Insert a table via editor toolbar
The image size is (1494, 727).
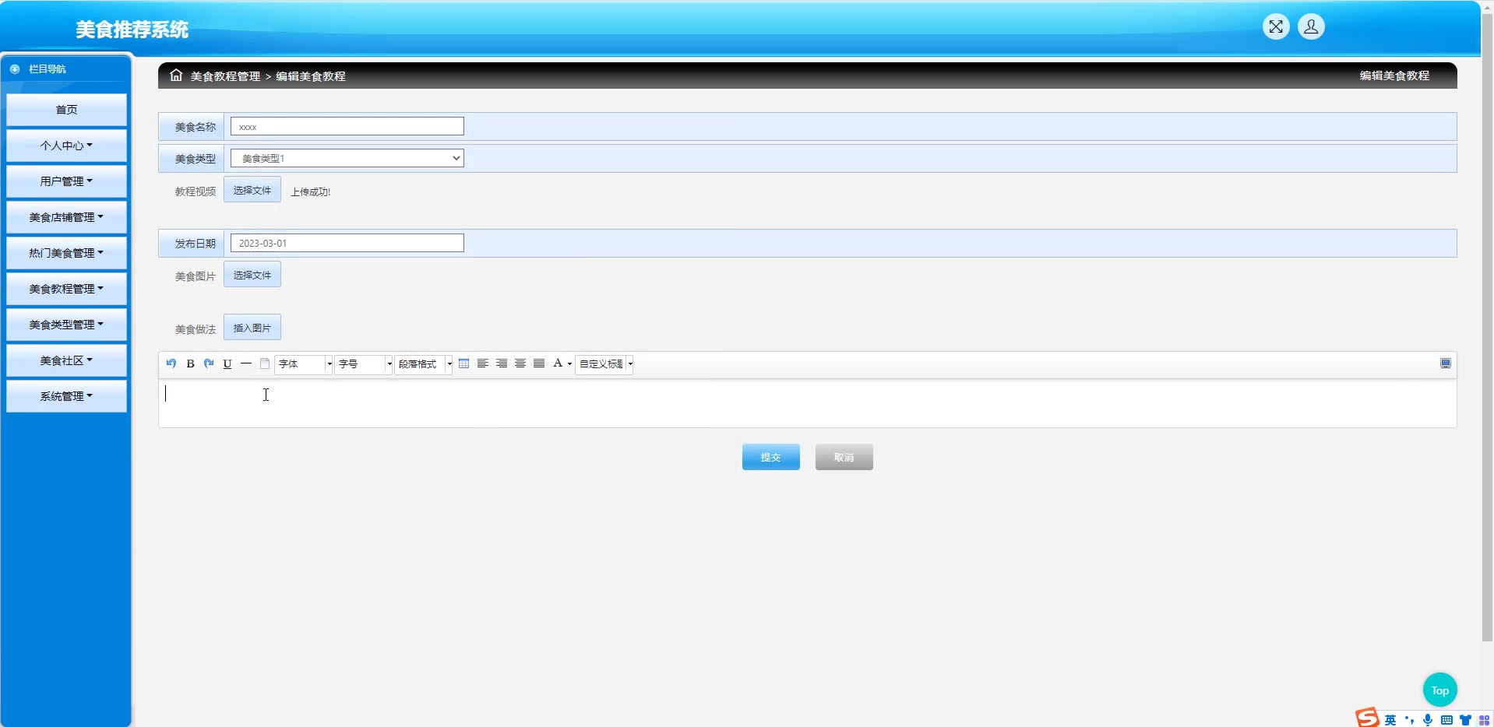click(464, 363)
